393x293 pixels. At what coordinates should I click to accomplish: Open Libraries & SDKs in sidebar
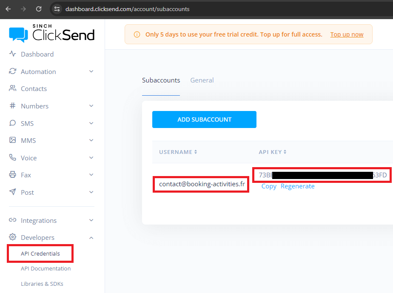pos(42,284)
